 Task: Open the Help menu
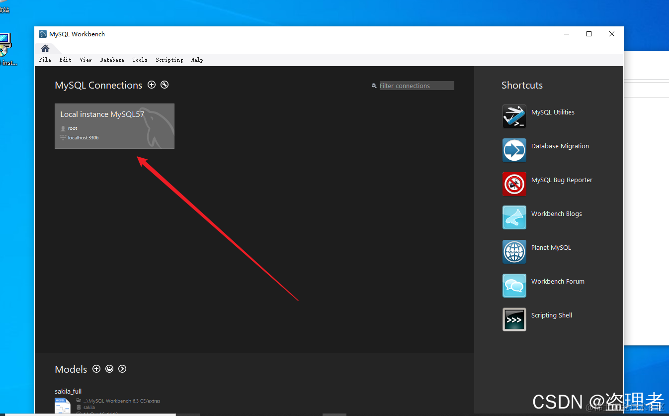[x=197, y=60]
